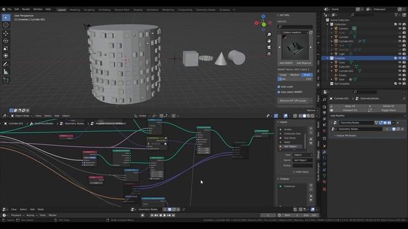The width and height of the screenshot is (408, 229).
Task: Click the zoom magnifier icon in viewport
Action: pos(269,34)
